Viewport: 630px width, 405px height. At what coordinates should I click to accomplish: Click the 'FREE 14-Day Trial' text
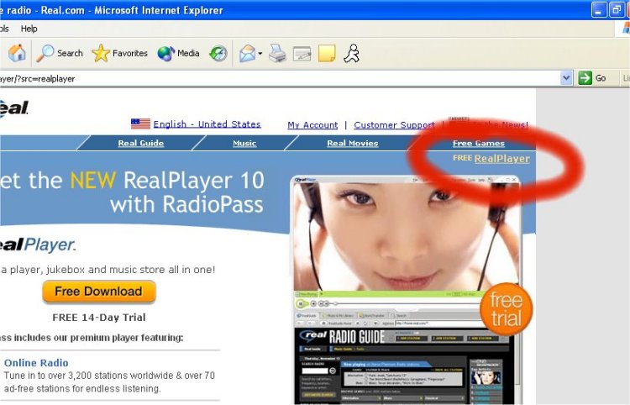tap(99, 318)
